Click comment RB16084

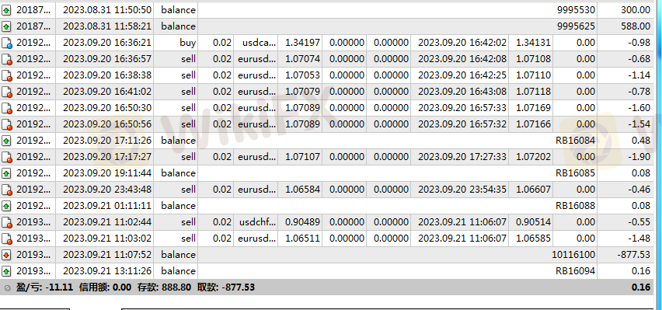[575, 140]
